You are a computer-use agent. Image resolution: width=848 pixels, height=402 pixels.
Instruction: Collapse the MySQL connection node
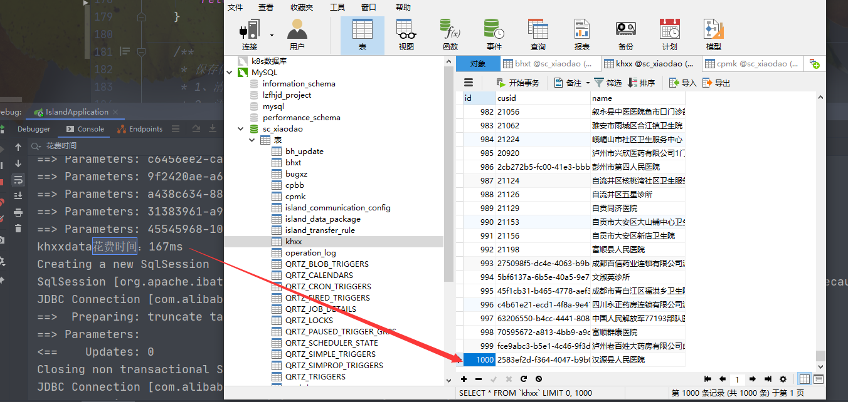pyautogui.click(x=230, y=73)
